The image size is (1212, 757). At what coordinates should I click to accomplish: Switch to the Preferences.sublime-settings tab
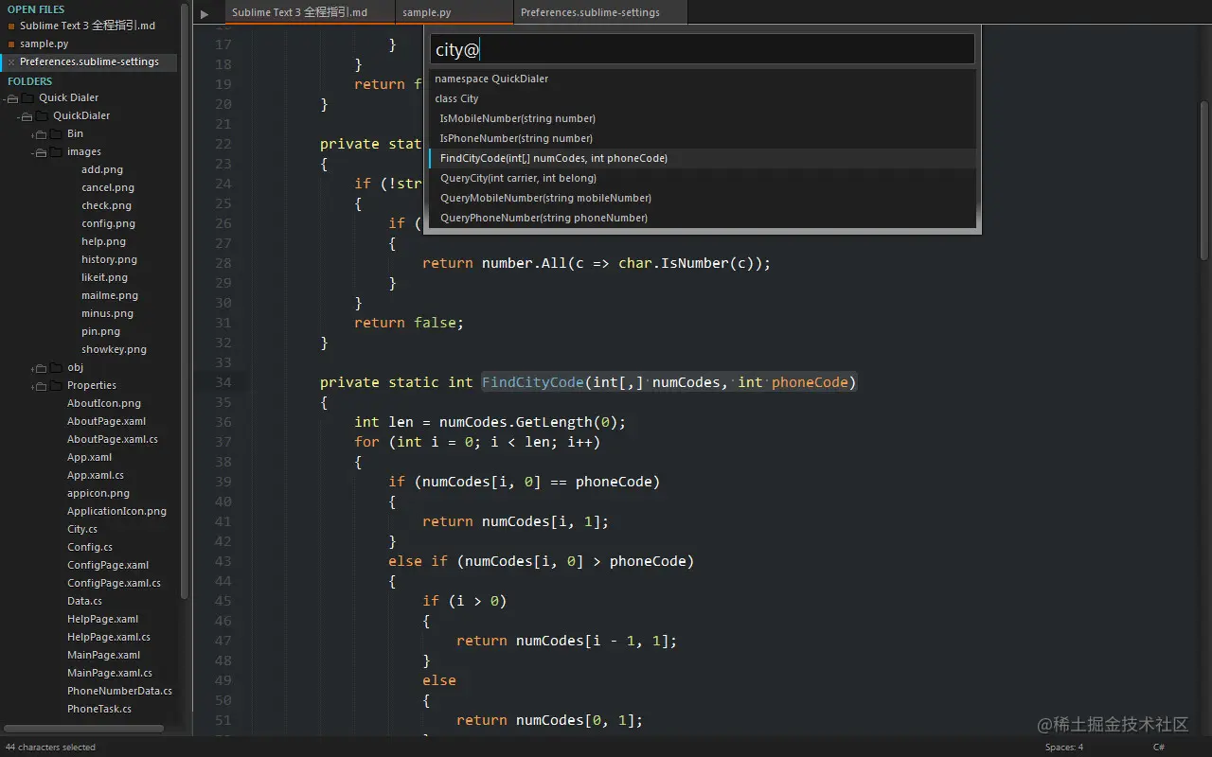pos(600,12)
